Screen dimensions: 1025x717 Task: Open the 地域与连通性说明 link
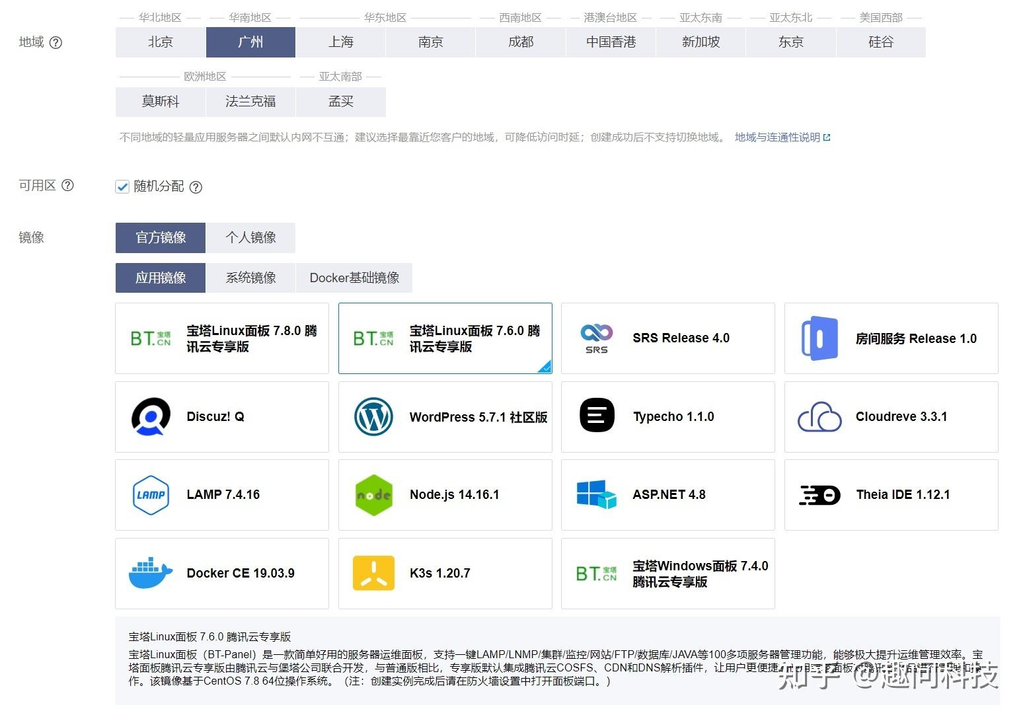click(777, 137)
